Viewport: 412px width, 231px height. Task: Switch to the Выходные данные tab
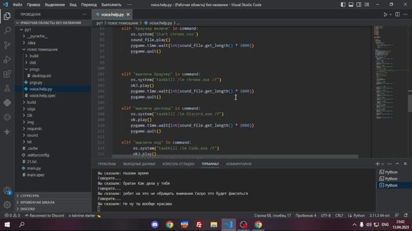139,164
